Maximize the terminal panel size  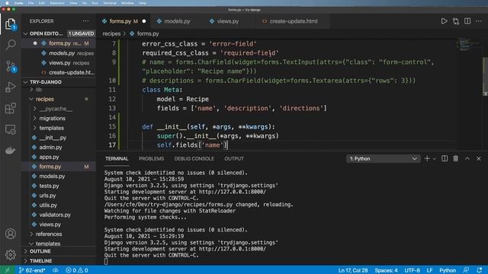point(467,158)
